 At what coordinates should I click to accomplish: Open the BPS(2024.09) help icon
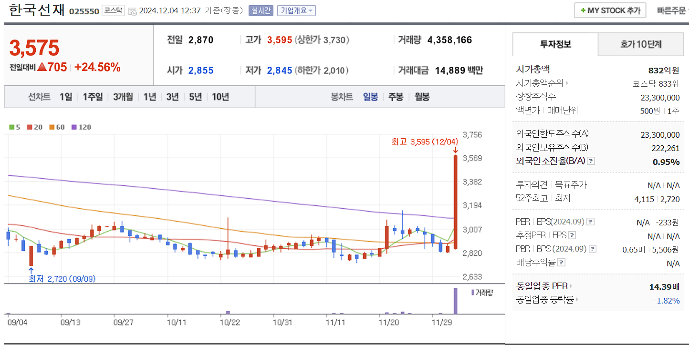(592, 248)
